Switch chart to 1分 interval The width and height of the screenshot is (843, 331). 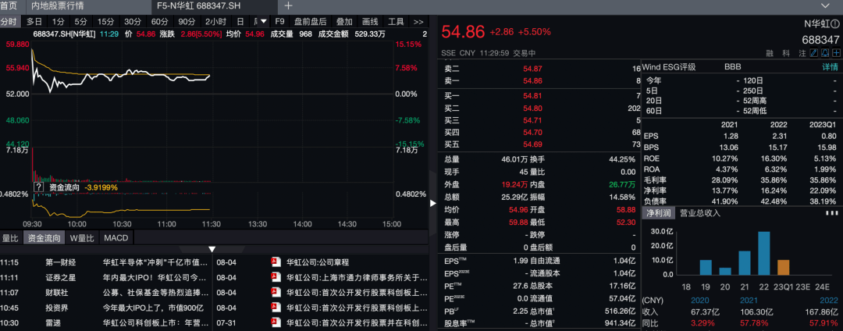pyautogui.click(x=58, y=22)
